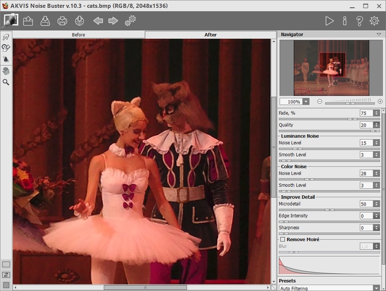The image size is (386, 291).
Task: Open the Presets Auto Filtering dropdown
Action: (377, 288)
